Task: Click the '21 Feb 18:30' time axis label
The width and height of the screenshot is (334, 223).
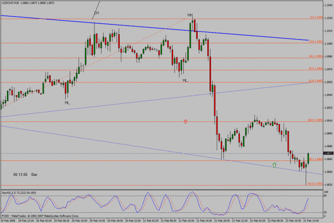Action: [222, 221]
